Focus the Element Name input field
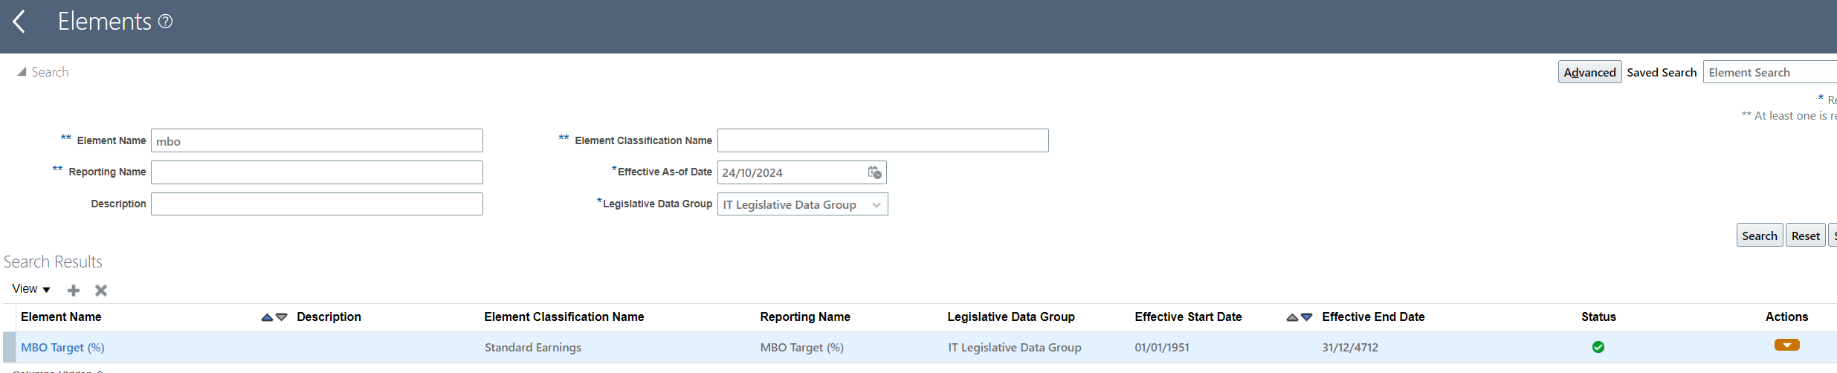The image size is (1837, 373). click(317, 140)
